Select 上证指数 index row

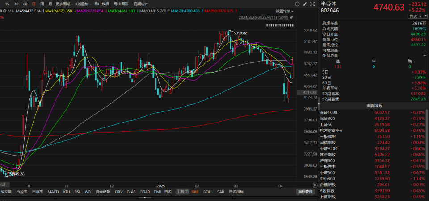pyautogui.click(x=373, y=197)
